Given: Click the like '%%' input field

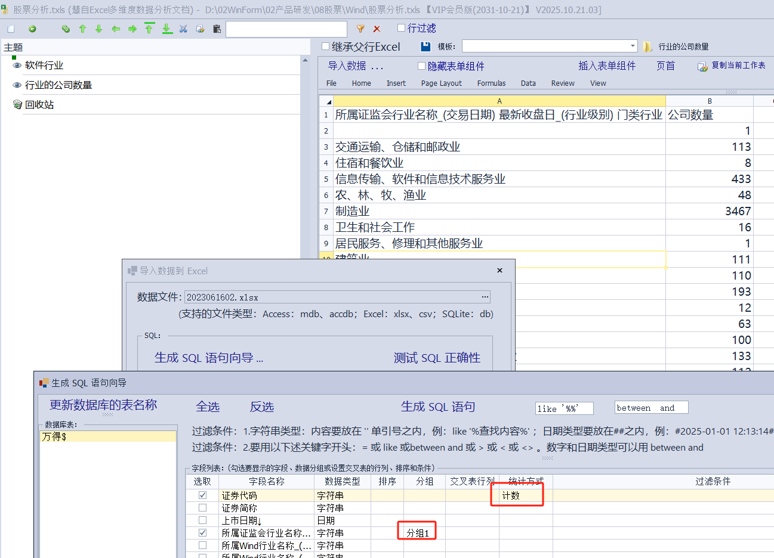Looking at the screenshot, I should pos(564,408).
